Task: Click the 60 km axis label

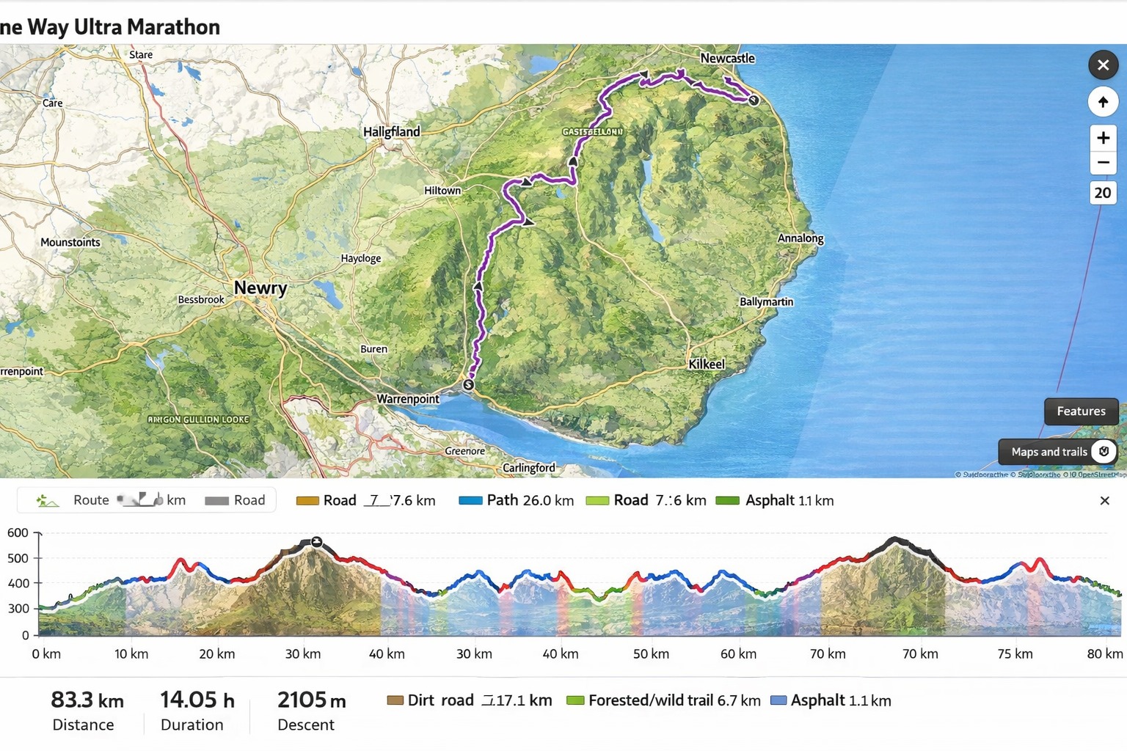Action: [x=738, y=654]
